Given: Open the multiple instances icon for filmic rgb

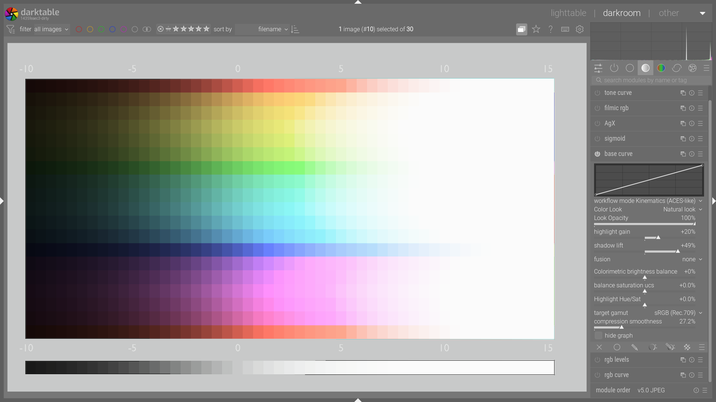Looking at the screenshot, I should [x=683, y=108].
